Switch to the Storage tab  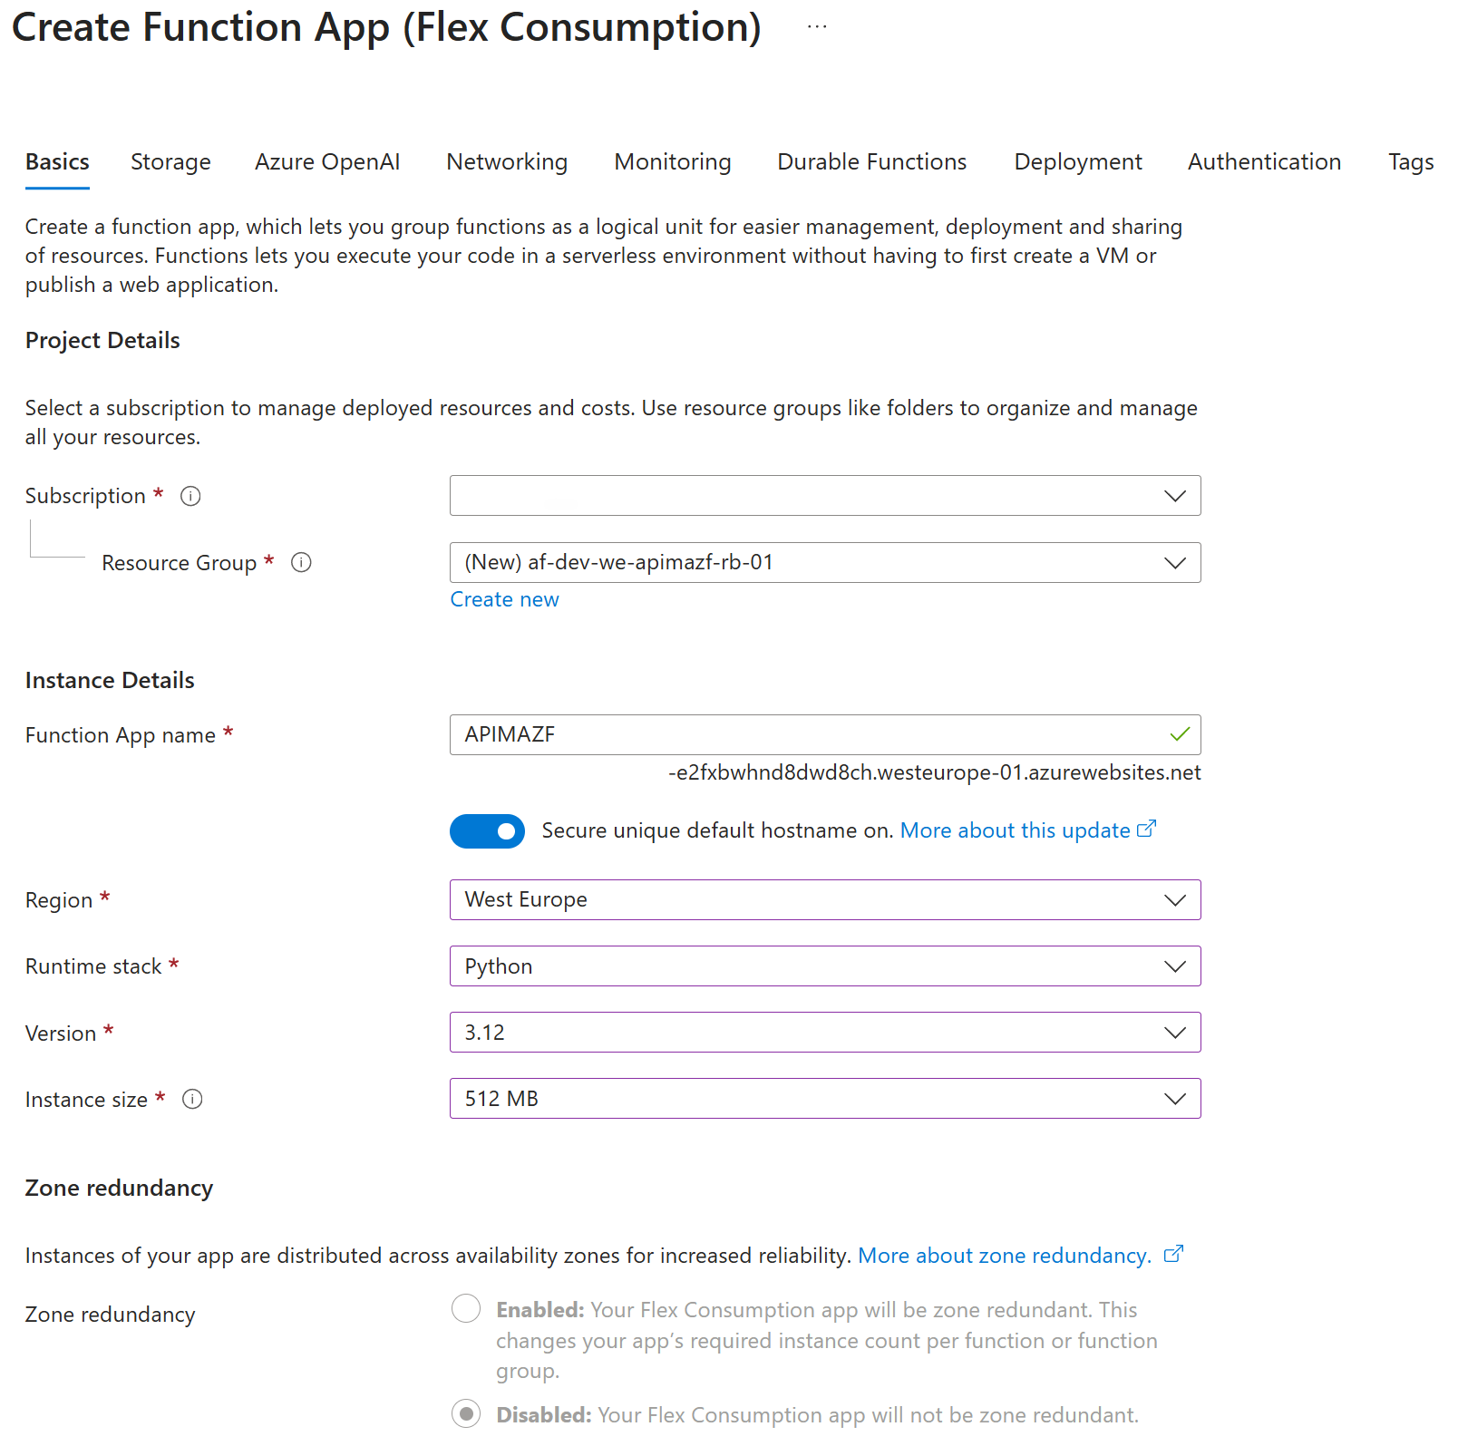click(170, 162)
